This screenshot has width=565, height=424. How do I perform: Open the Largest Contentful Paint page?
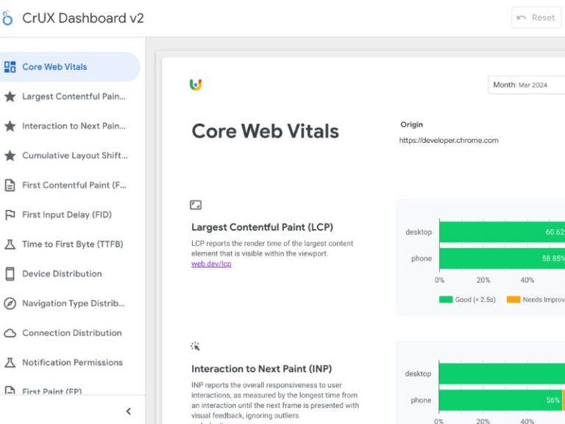point(70,96)
